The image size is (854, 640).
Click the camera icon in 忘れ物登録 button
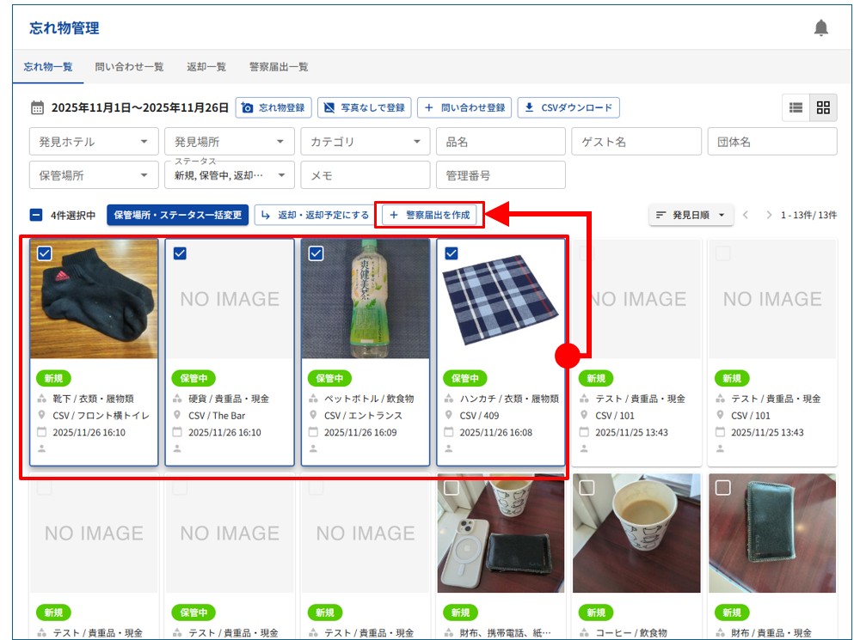coord(248,107)
